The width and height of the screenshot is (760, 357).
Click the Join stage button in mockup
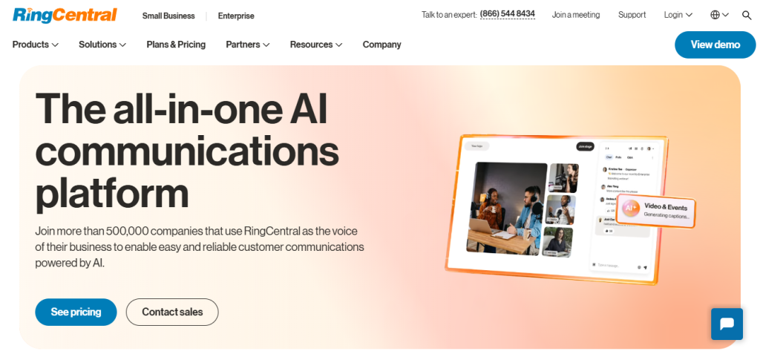click(585, 146)
